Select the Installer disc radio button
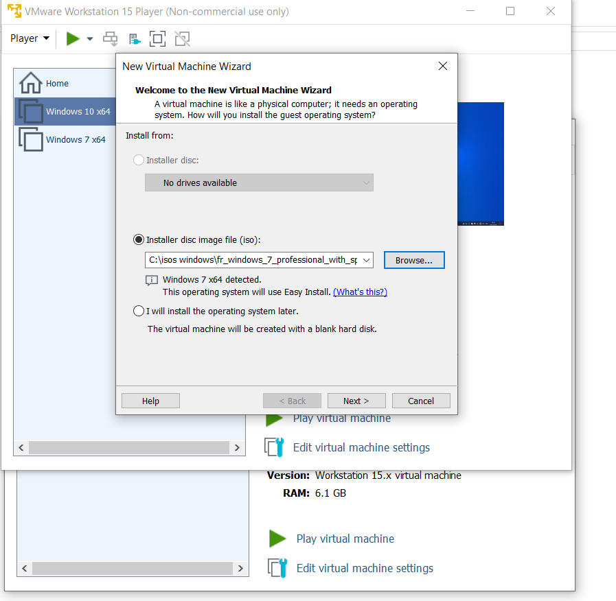The height and width of the screenshot is (601, 616). (x=138, y=160)
